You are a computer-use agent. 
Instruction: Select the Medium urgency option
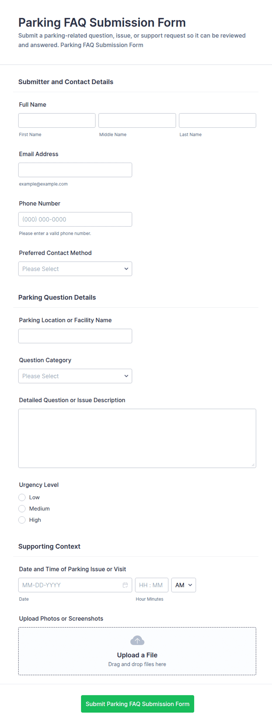point(22,508)
